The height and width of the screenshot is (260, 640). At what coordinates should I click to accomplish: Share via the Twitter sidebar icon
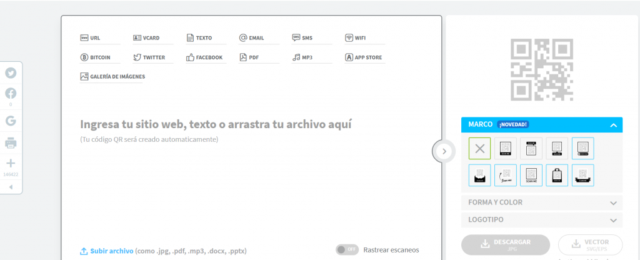click(11, 73)
